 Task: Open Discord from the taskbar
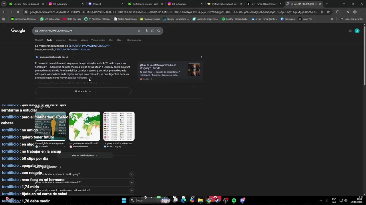pyautogui.click(x=242, y=200)
